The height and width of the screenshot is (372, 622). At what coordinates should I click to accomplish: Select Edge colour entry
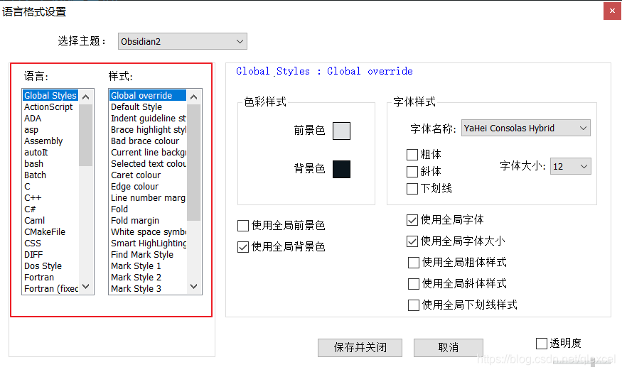click(x=148, y=187)
